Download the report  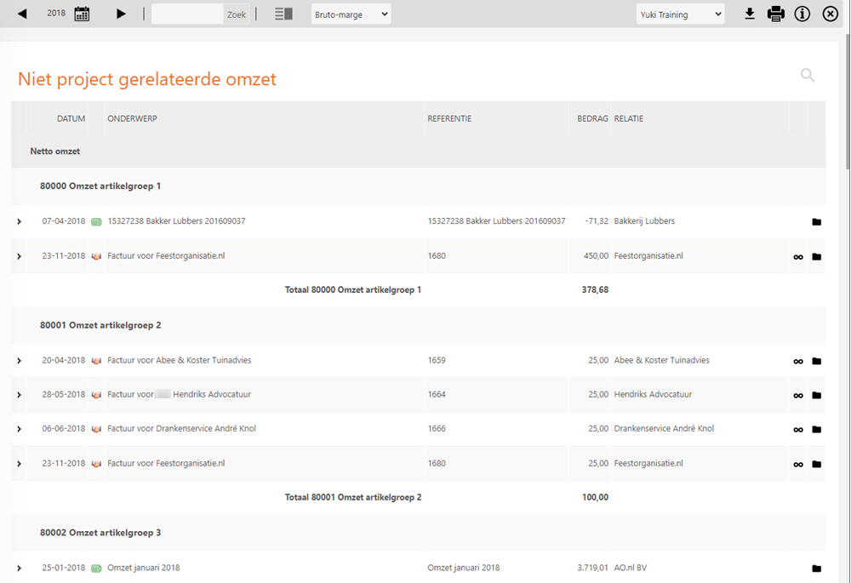point(750,14)
